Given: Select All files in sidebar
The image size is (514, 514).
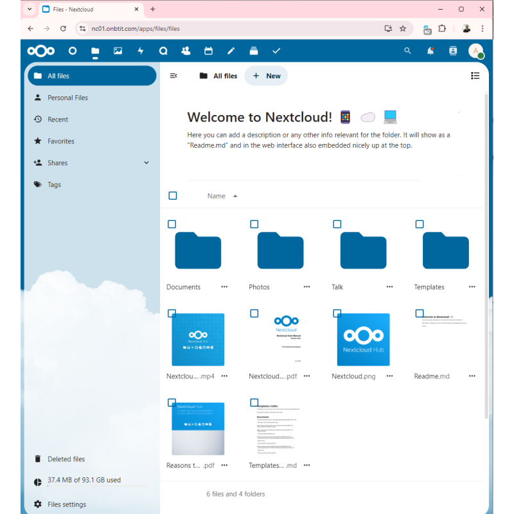Looking at the screenshot, I should coord(92,76).
